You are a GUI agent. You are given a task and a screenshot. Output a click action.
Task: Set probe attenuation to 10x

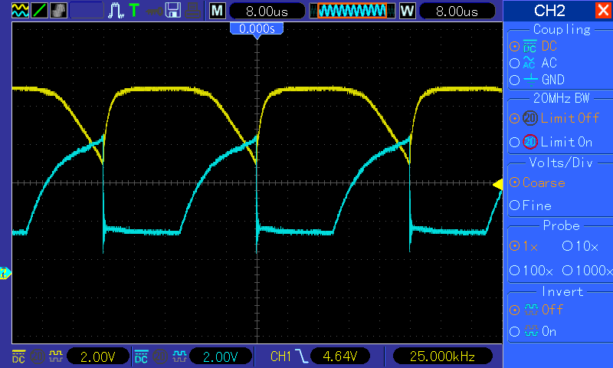[567, 246]
